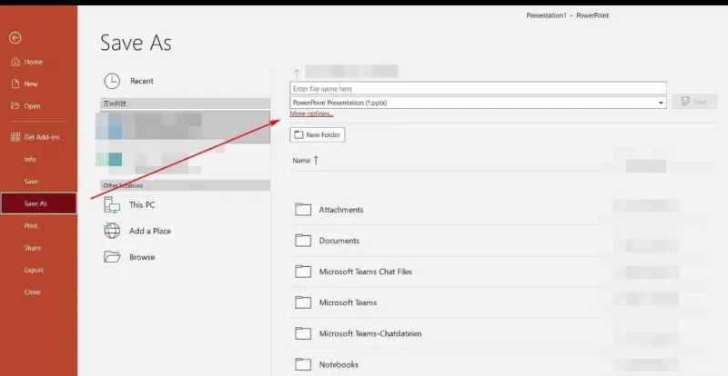Click the This PC computer icon
This screenshot has height=376, width=728.
point(112,205)
